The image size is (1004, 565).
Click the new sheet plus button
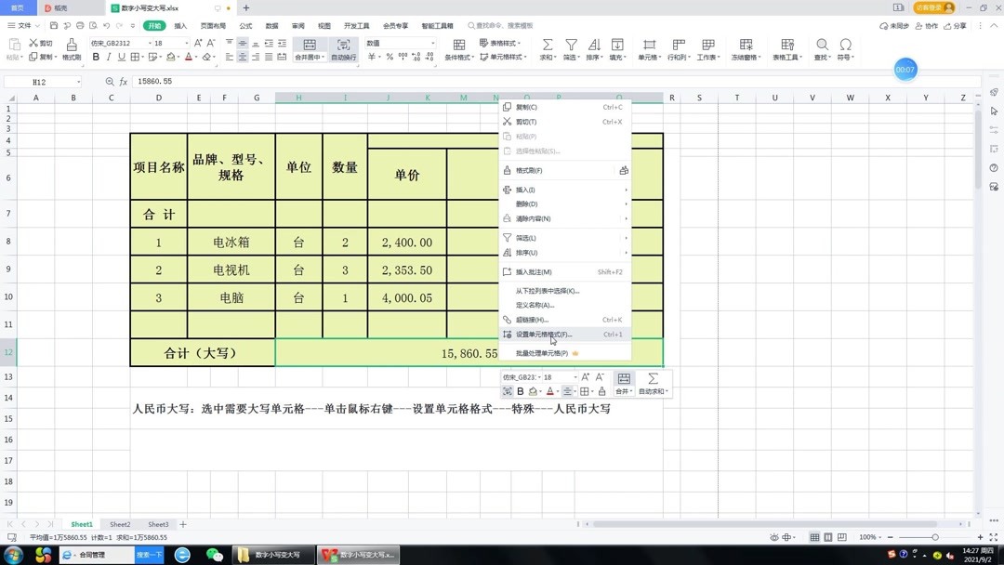click(x=181, y=523)
